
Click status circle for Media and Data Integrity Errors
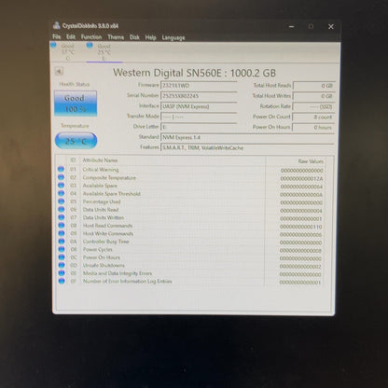coord(62,273)
